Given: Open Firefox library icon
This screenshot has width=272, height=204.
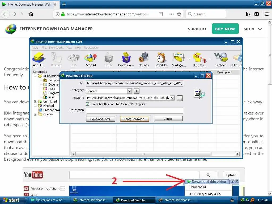Looking at the screenshot, I should (x=248, y=14).
